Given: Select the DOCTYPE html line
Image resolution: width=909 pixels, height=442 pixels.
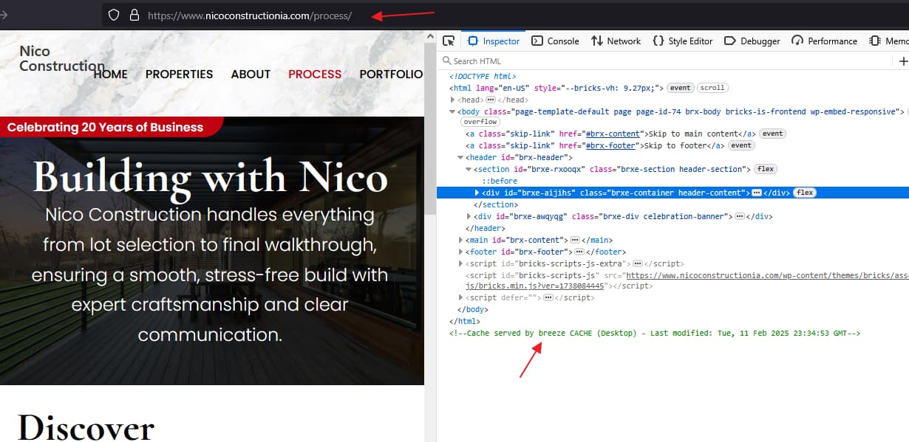Looking at the screenshot, I should pos(483,76).
